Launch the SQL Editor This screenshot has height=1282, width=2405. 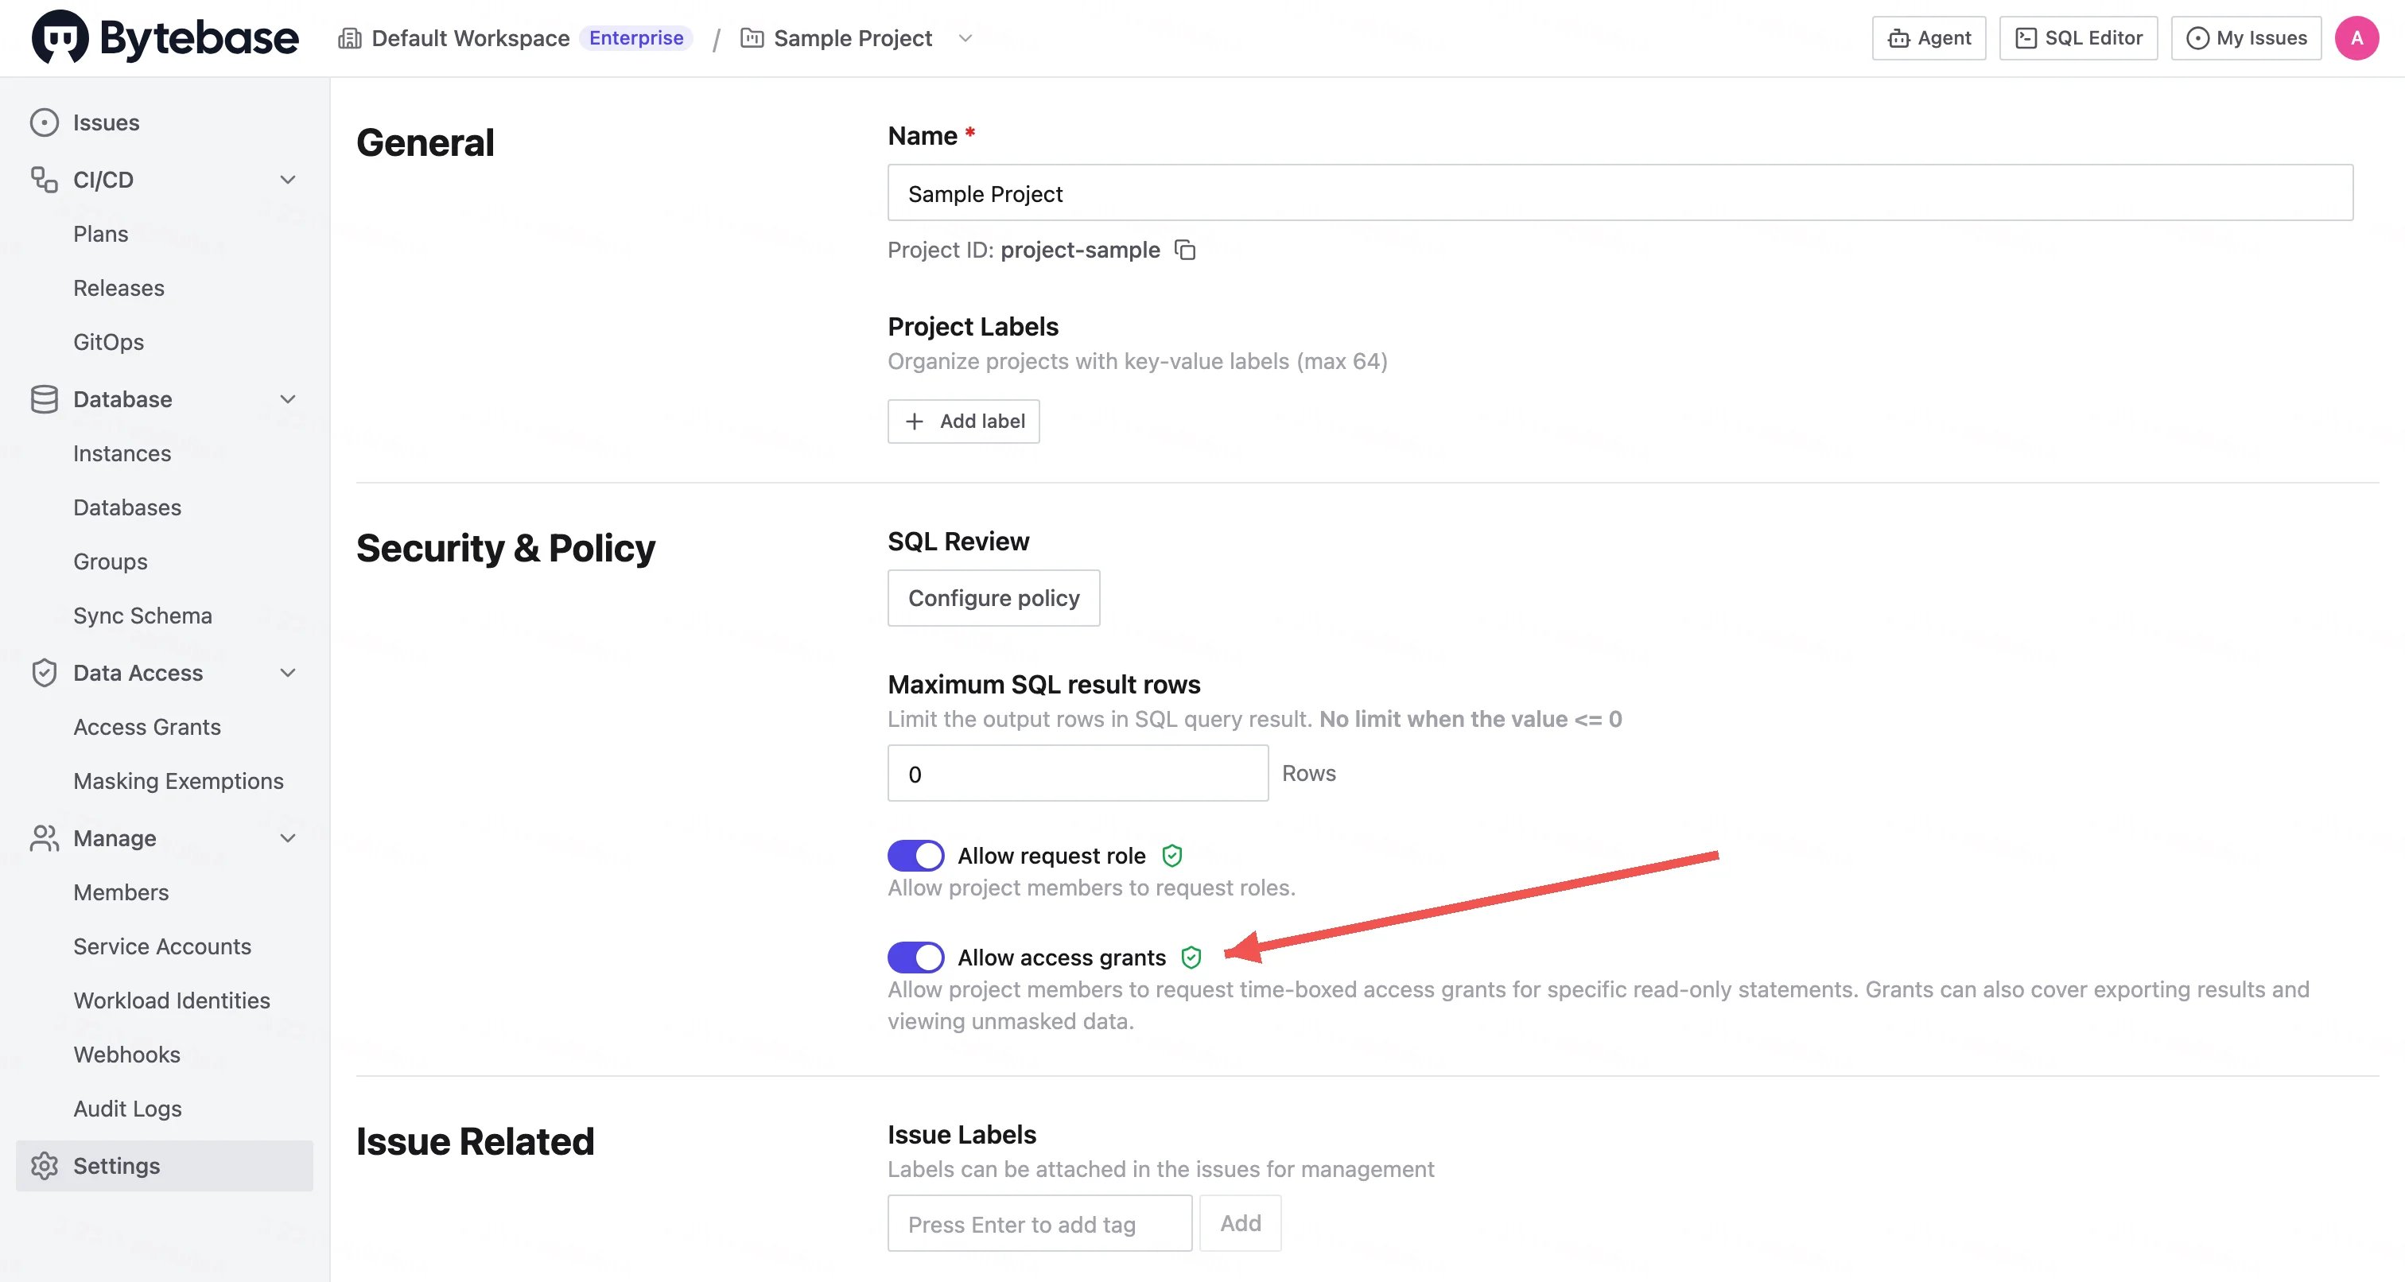[x=2078, y=38]
